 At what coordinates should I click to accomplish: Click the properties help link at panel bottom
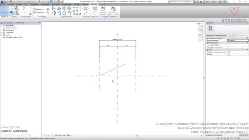point(214,135)
